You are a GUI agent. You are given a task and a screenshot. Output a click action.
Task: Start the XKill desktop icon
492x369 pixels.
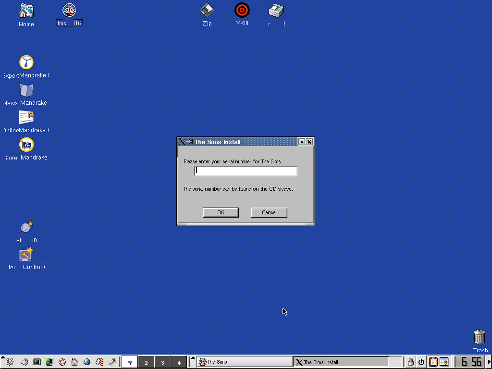[242, 11]
